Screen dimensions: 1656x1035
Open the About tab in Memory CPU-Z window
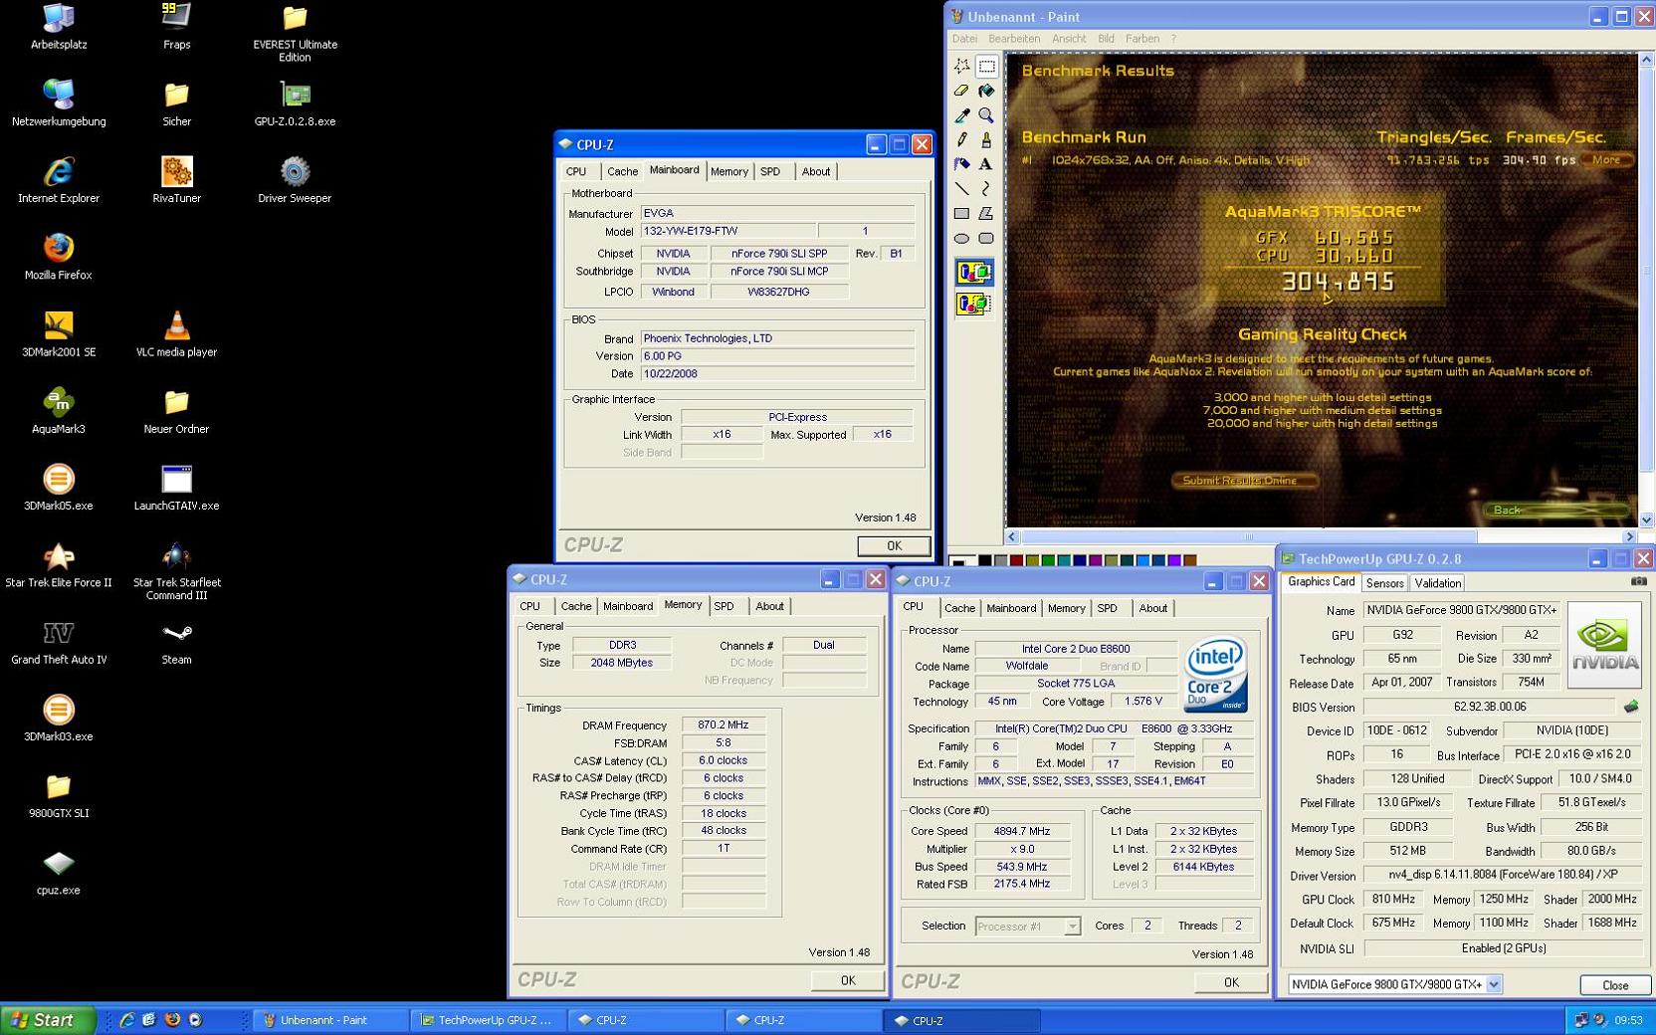pos(769,606)
